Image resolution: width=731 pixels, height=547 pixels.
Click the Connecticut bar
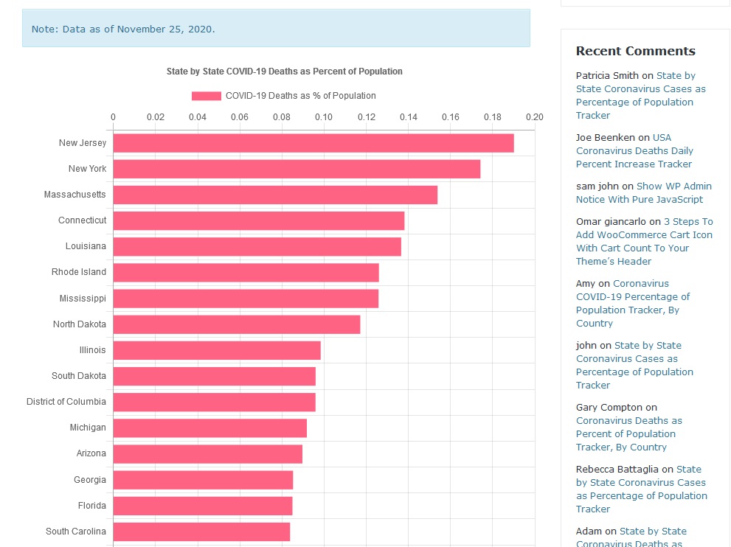click(259, 221)
